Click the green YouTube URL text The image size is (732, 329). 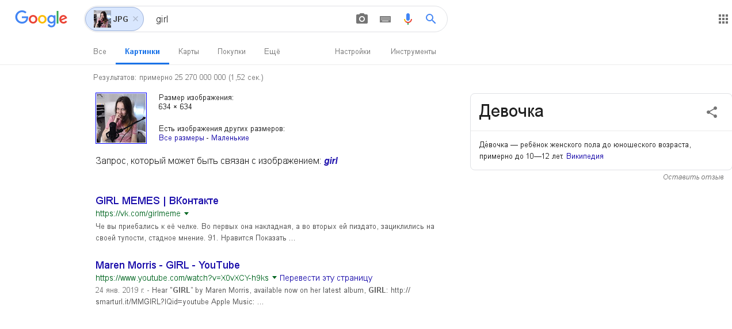click(x=182, y=278)
